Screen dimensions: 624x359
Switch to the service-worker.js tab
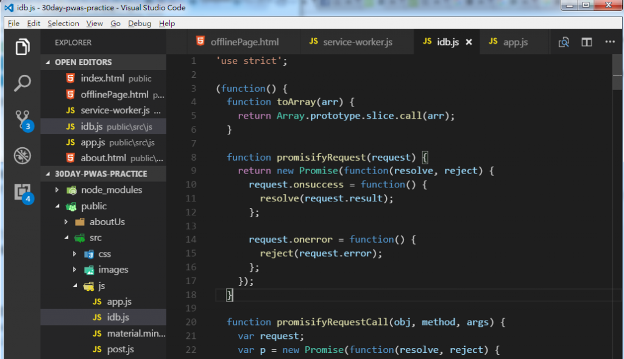357,42
